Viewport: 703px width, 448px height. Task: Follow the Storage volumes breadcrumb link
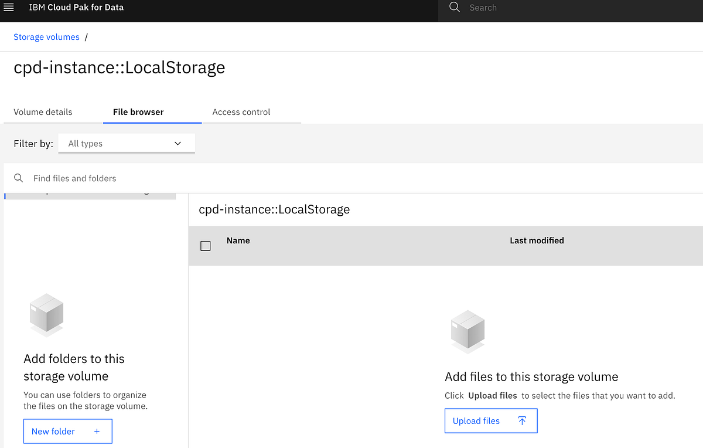click(x=46, y=36)
